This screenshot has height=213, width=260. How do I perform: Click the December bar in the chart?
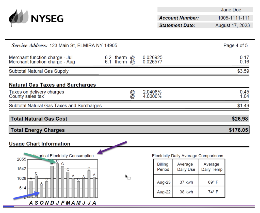coord(52,182)
